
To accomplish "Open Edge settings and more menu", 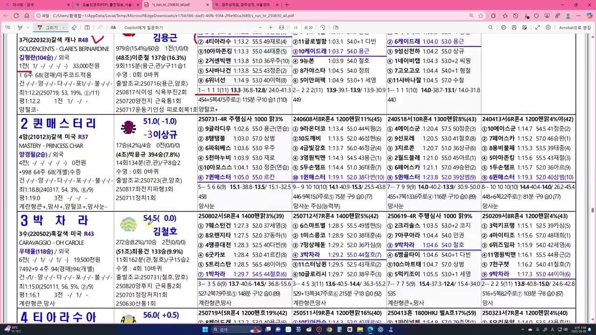I will coord(579,16).
